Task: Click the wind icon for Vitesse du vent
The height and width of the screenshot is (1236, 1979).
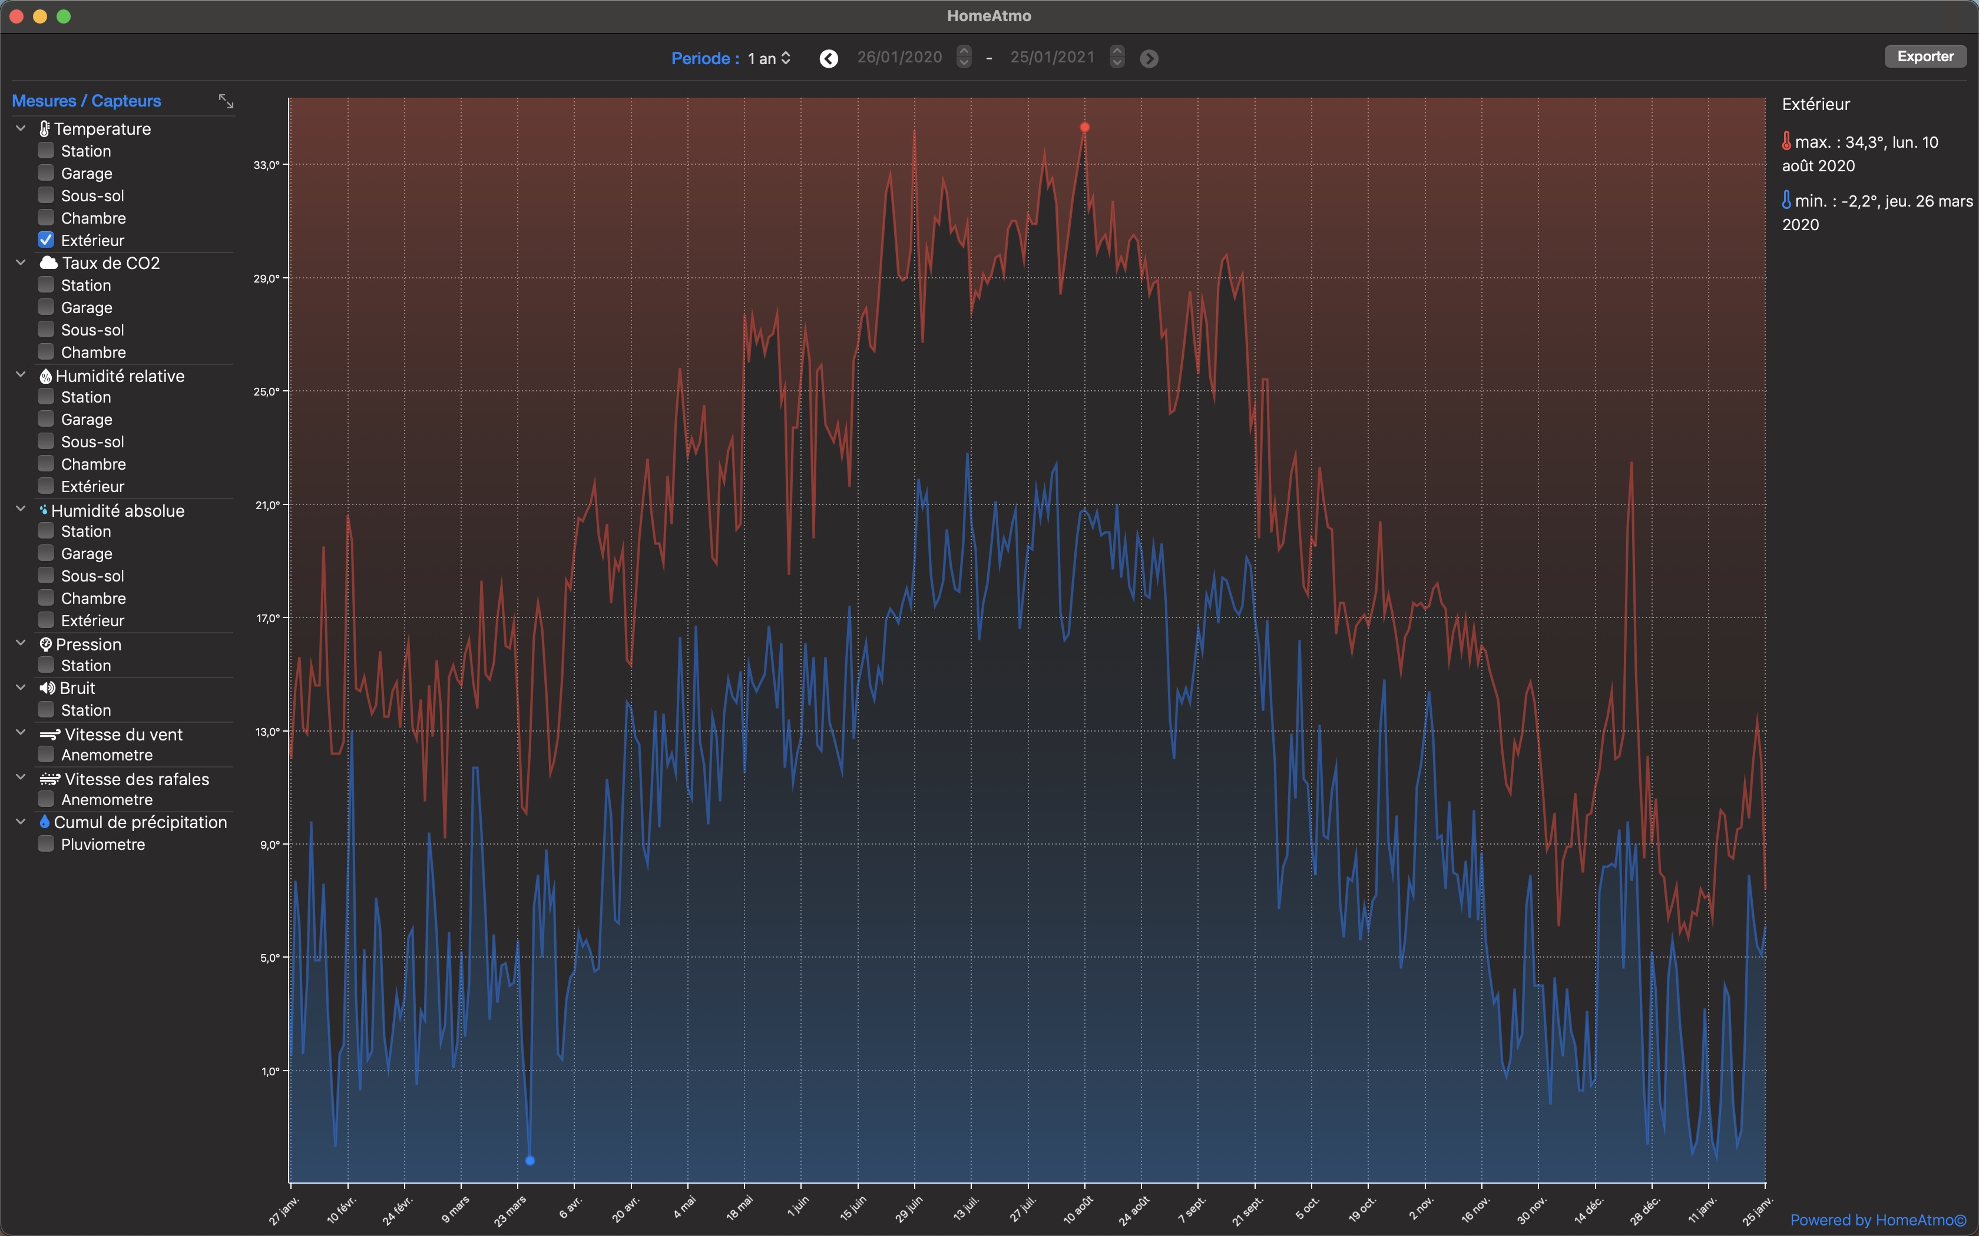Action: (x=50, y=734)
